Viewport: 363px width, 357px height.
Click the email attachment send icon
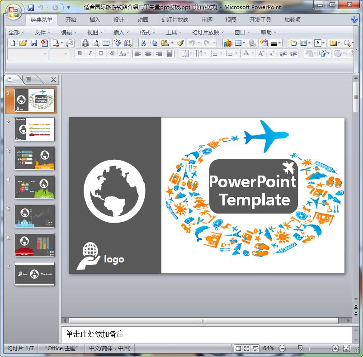pyautogui.click(x=70, y=43)
